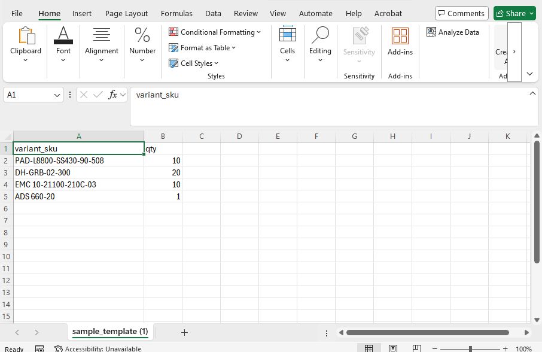Go to previous sheet arrow
This screenshot has width=542, height=352.
(x=17, y=333)
